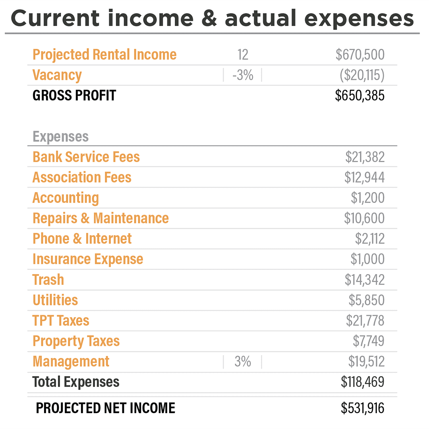The height and width of the screenshot is (429, 429).
Task: Click the Property Taxes $7,749 value
Action: pos(369,341)
